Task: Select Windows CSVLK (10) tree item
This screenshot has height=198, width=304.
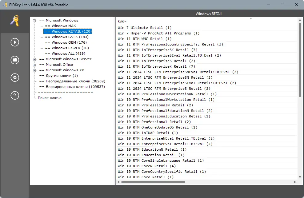Action: click(x=67, y=48)
